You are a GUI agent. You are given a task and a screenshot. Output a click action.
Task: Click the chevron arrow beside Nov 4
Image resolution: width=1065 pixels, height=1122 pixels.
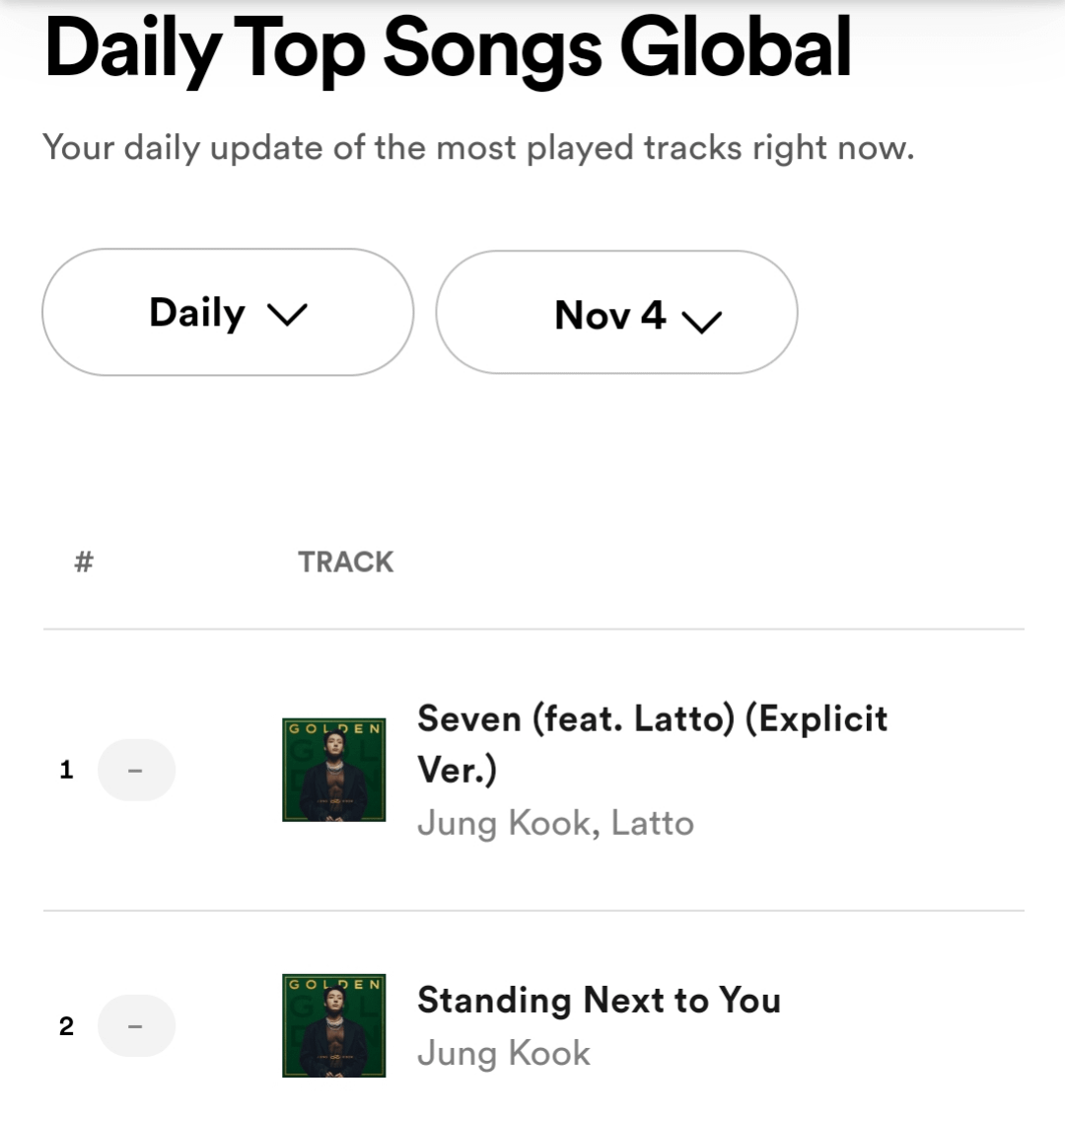702,321
